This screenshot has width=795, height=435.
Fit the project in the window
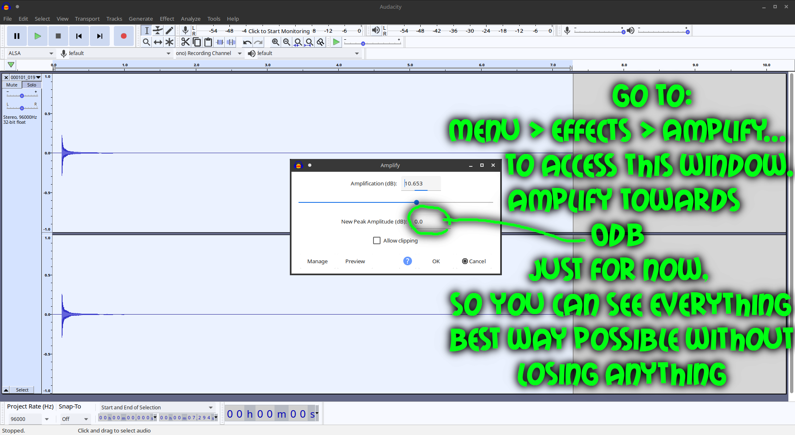coord(310,42)
